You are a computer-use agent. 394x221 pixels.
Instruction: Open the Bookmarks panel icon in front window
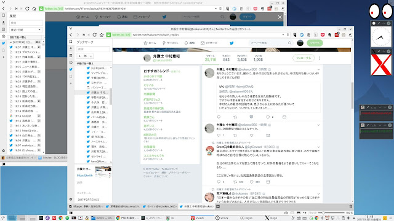click(x=71, y=42)
